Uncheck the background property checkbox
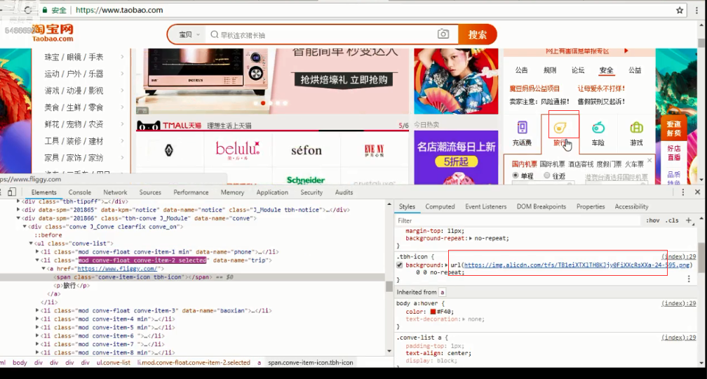Image resolution: width=707 pixels, height=379 pixels. coord(399,265)
